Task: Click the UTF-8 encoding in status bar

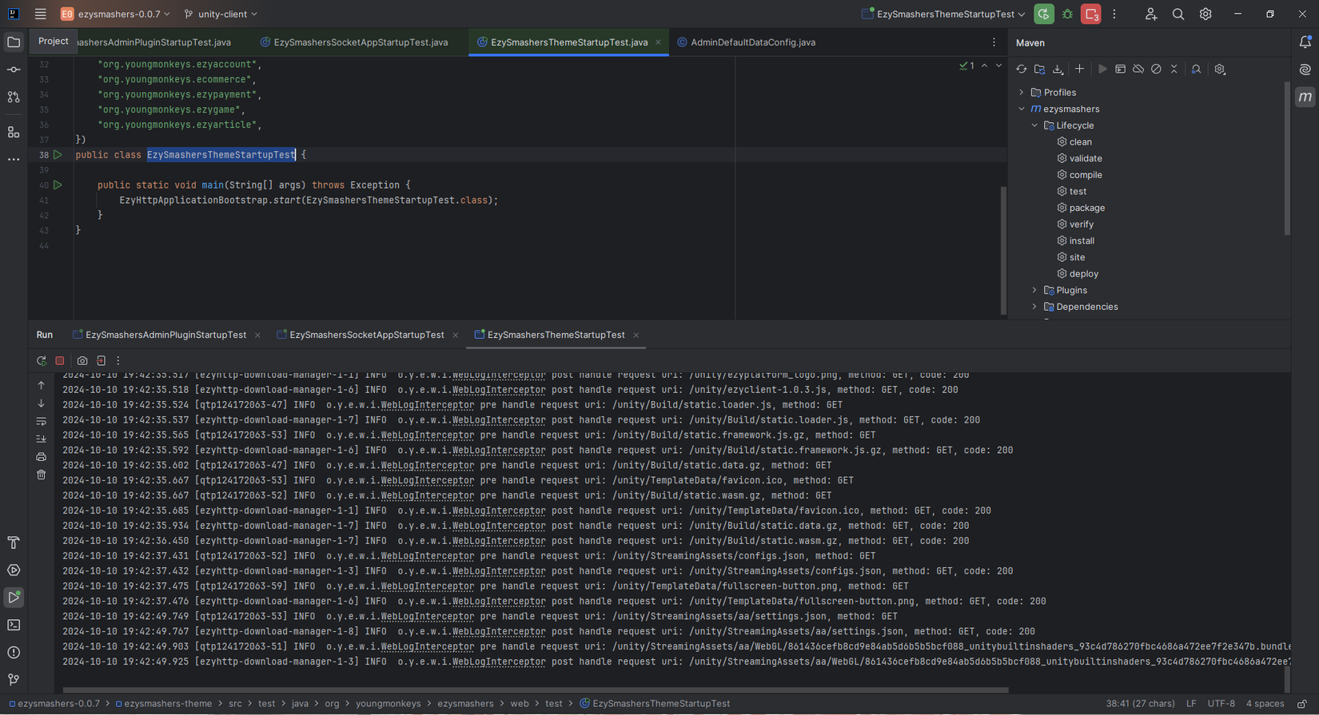Action: pos(1221,704)
